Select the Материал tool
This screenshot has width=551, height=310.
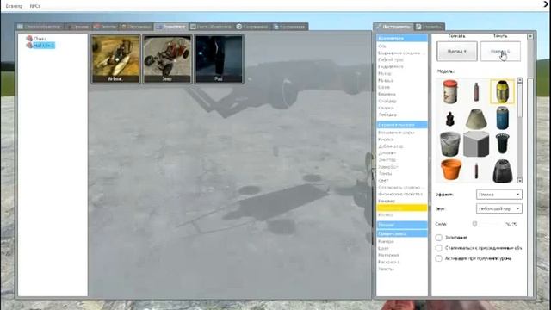[388, 255]
